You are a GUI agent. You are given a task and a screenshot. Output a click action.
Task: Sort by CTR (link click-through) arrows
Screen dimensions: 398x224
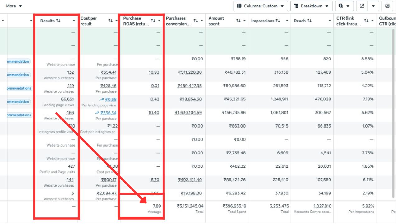(x=366, y=21)
